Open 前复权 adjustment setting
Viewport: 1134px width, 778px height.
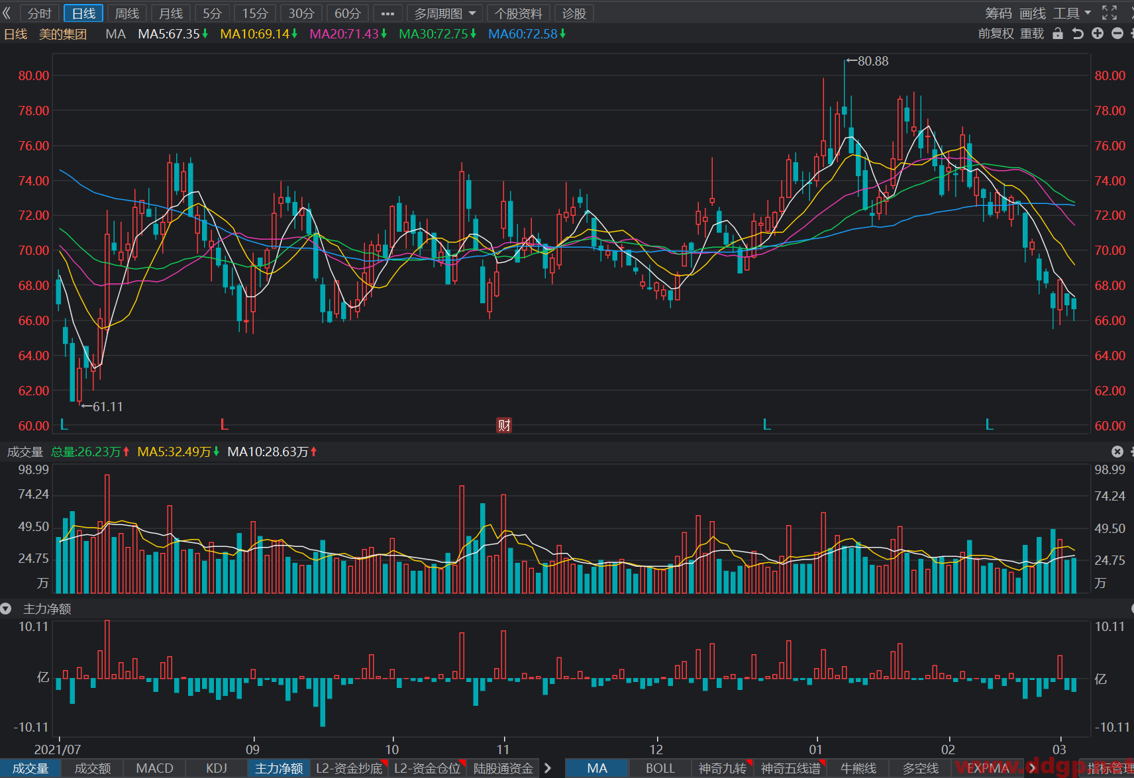point(996,34)
